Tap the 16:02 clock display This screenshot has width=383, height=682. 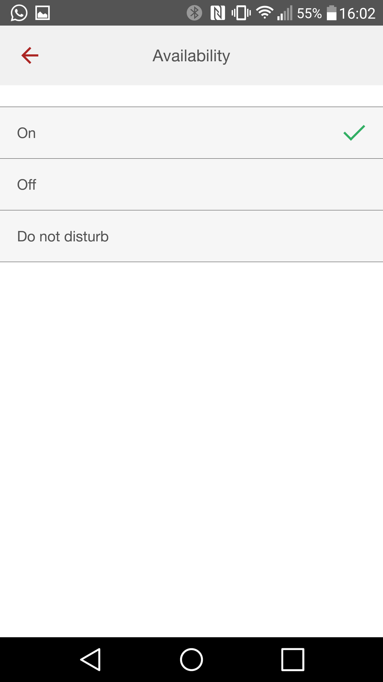coord(358,13)
